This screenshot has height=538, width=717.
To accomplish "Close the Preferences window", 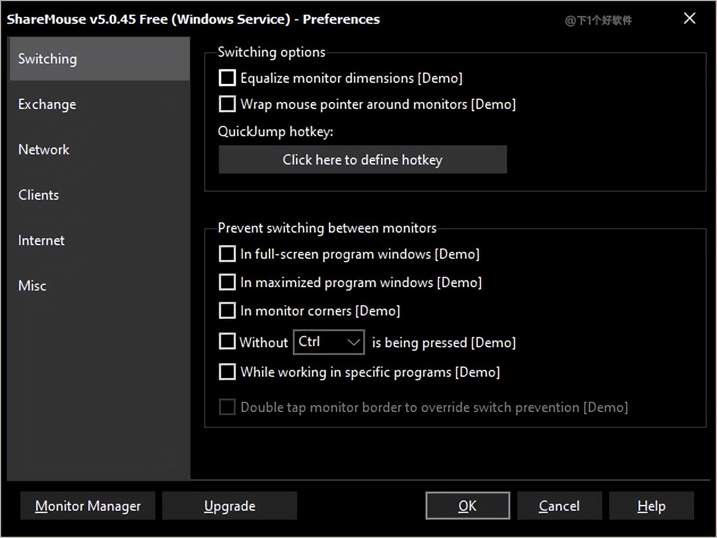I will (x=689, y=19).
